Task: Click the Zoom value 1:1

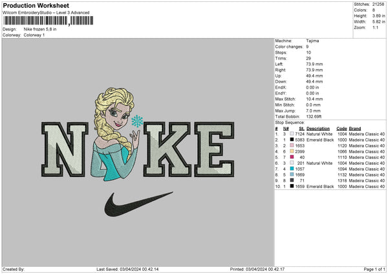Action: (375, 27)
